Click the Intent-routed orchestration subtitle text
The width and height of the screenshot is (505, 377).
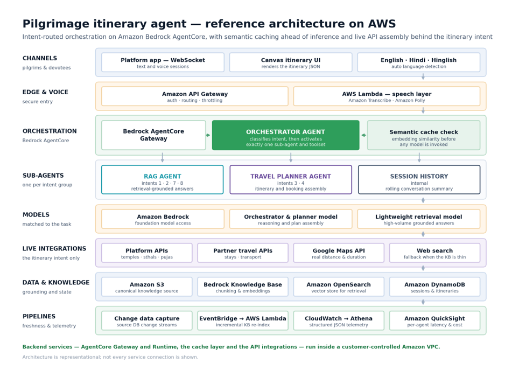pos(257,37)
